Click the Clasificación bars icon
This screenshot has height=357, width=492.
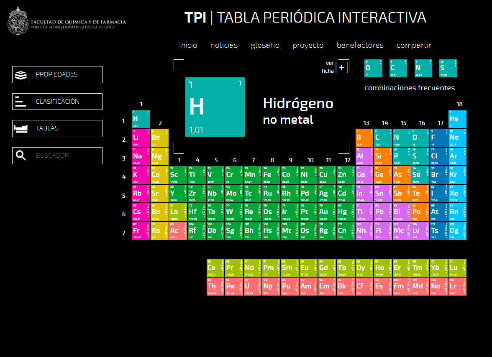click(x=21, y=102)
